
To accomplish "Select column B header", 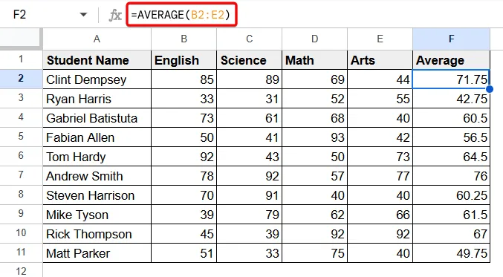I will pos(184,39).
